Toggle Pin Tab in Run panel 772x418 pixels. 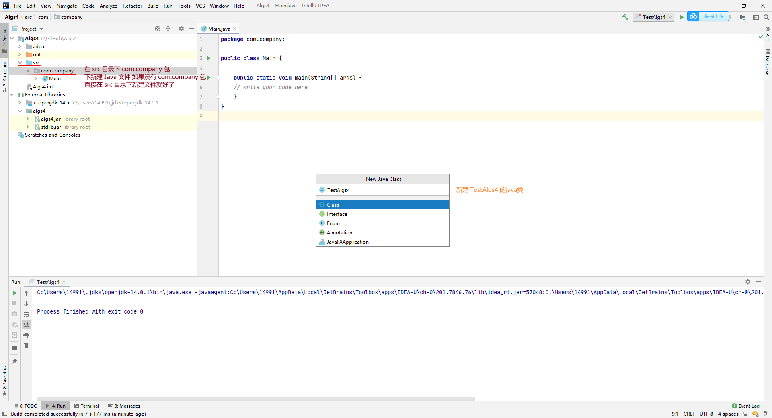pos(14,361)
